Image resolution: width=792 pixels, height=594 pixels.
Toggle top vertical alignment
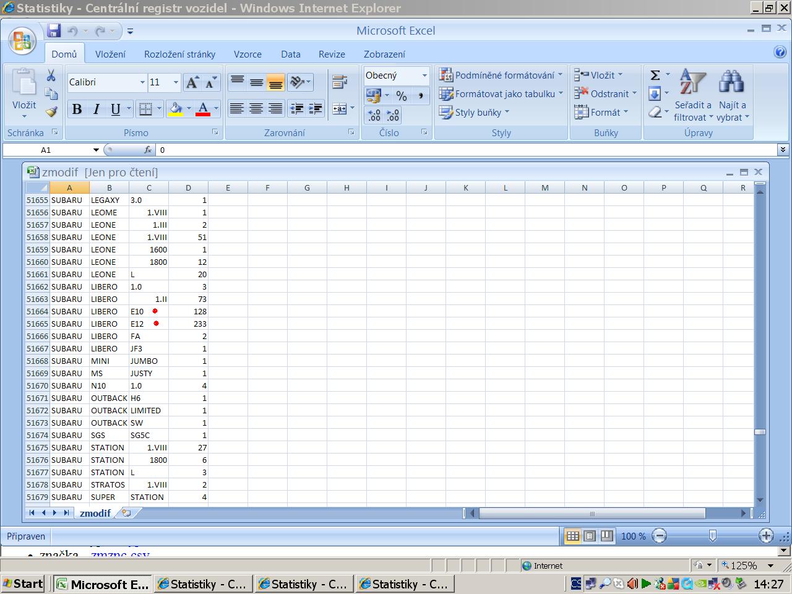pos(236,82)
